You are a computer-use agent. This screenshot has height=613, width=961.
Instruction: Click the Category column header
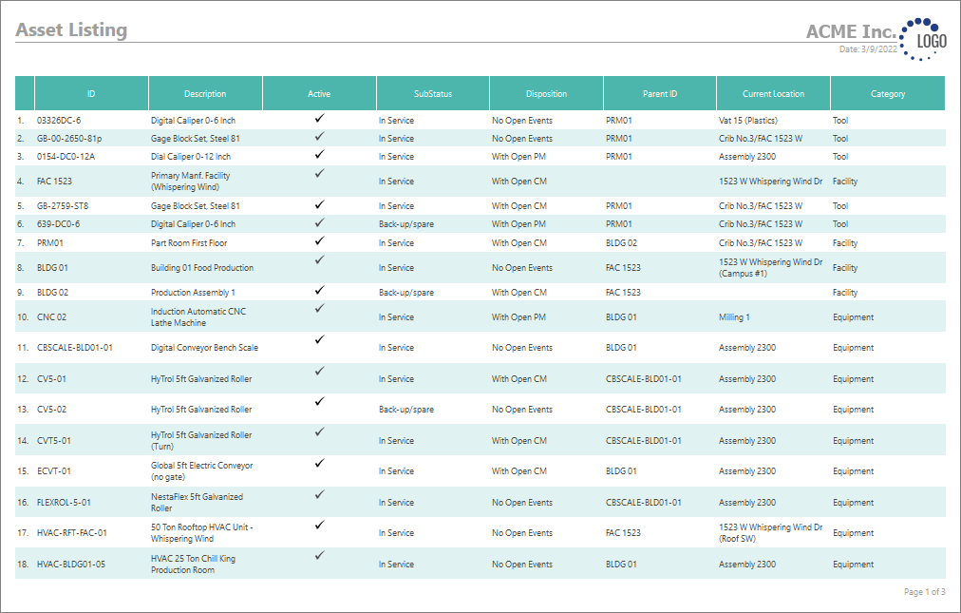point(888,94)
